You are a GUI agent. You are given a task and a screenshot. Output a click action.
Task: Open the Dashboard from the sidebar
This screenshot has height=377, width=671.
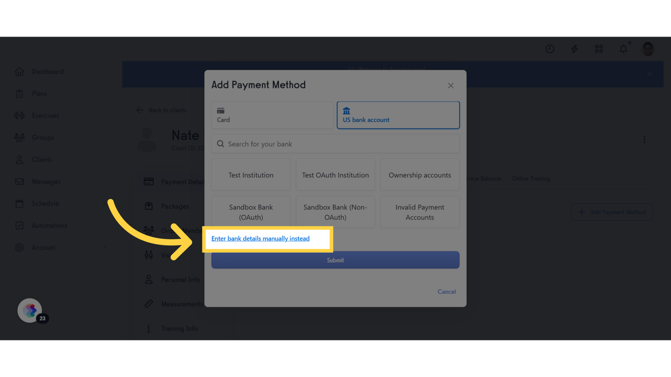point(48,71)
